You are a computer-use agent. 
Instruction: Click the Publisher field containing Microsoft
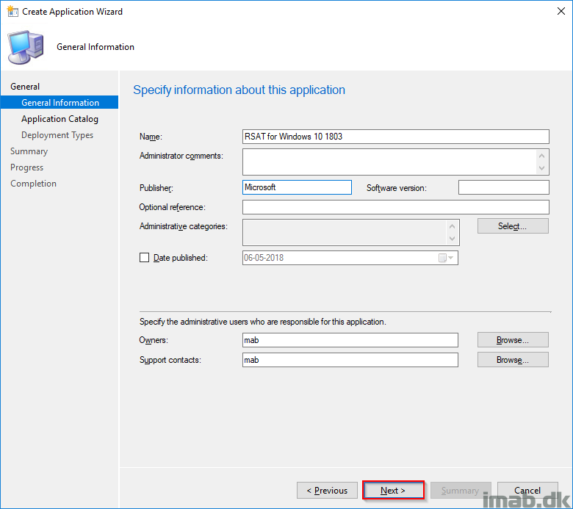tap(297, 187)
